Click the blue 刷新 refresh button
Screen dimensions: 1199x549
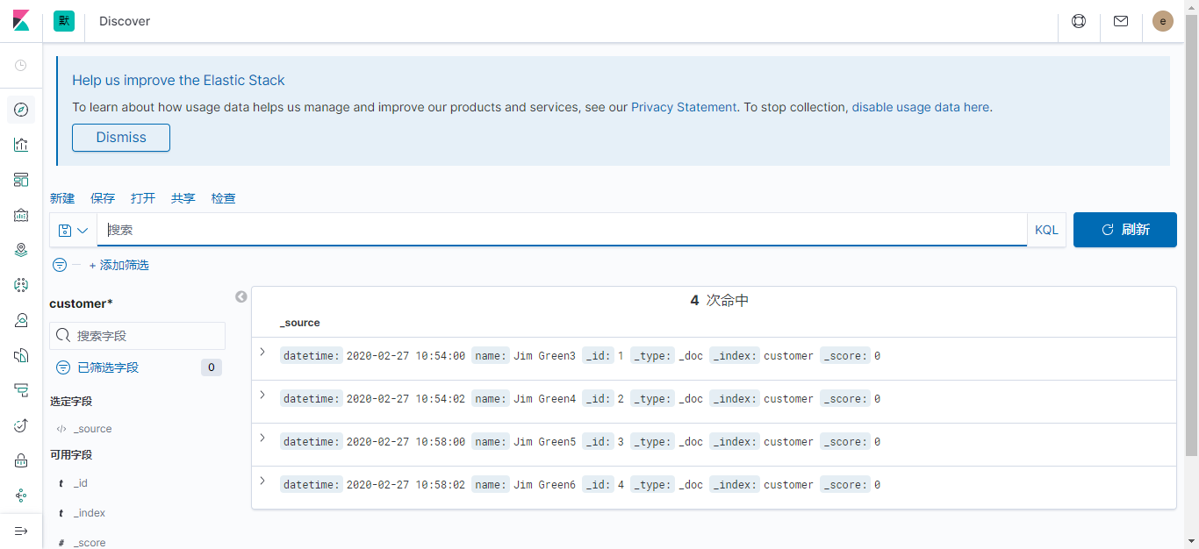tap(1125, 230)
